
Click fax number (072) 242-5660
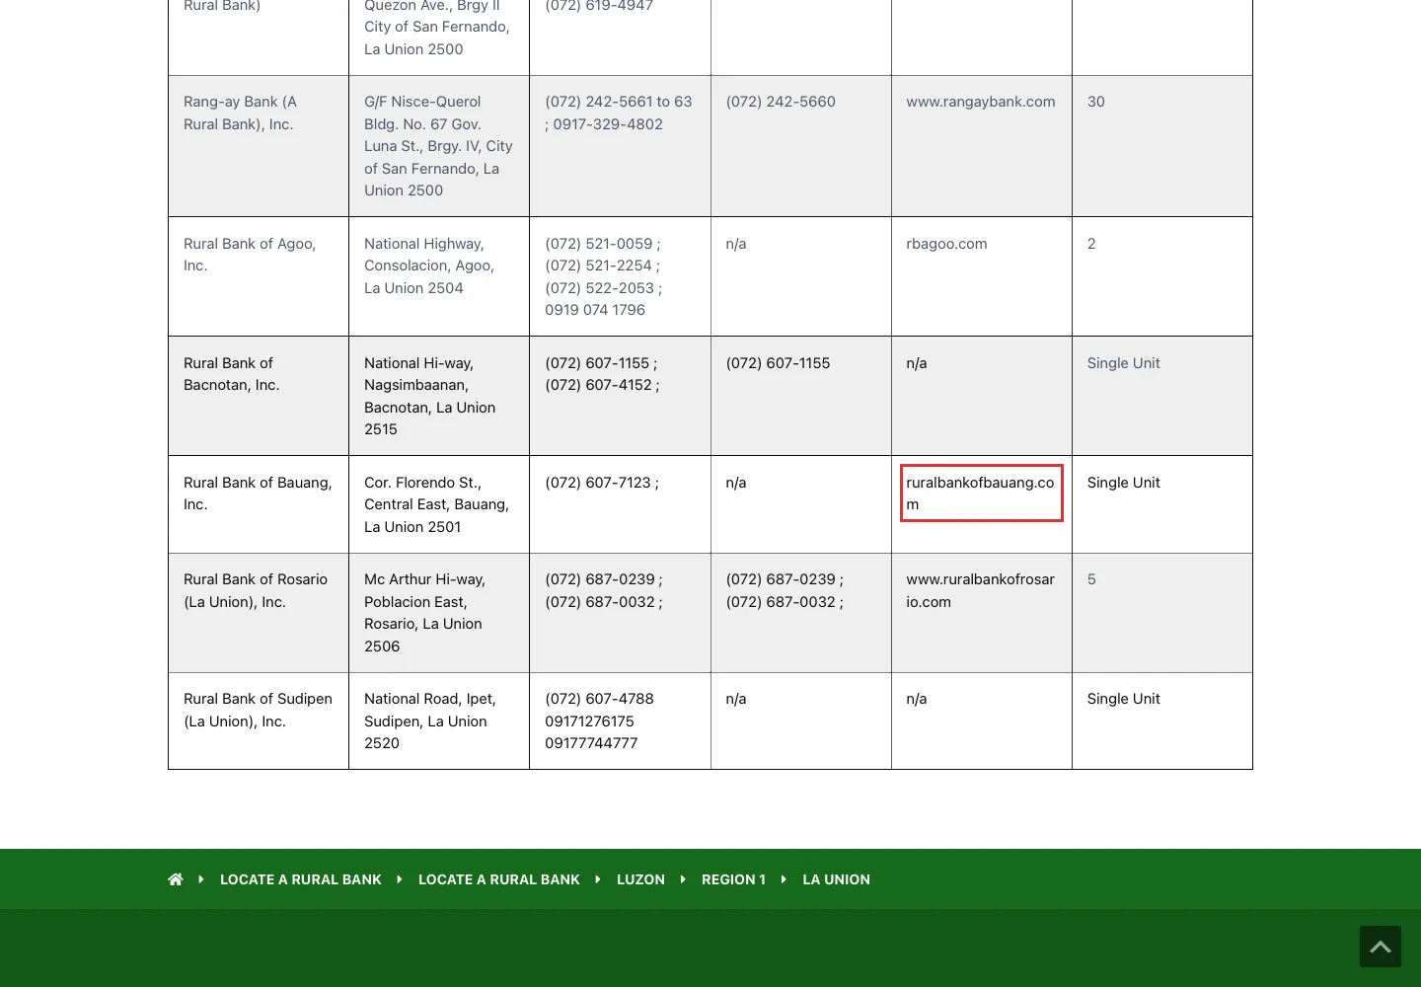pyautogui.click(x=781, y=102)
